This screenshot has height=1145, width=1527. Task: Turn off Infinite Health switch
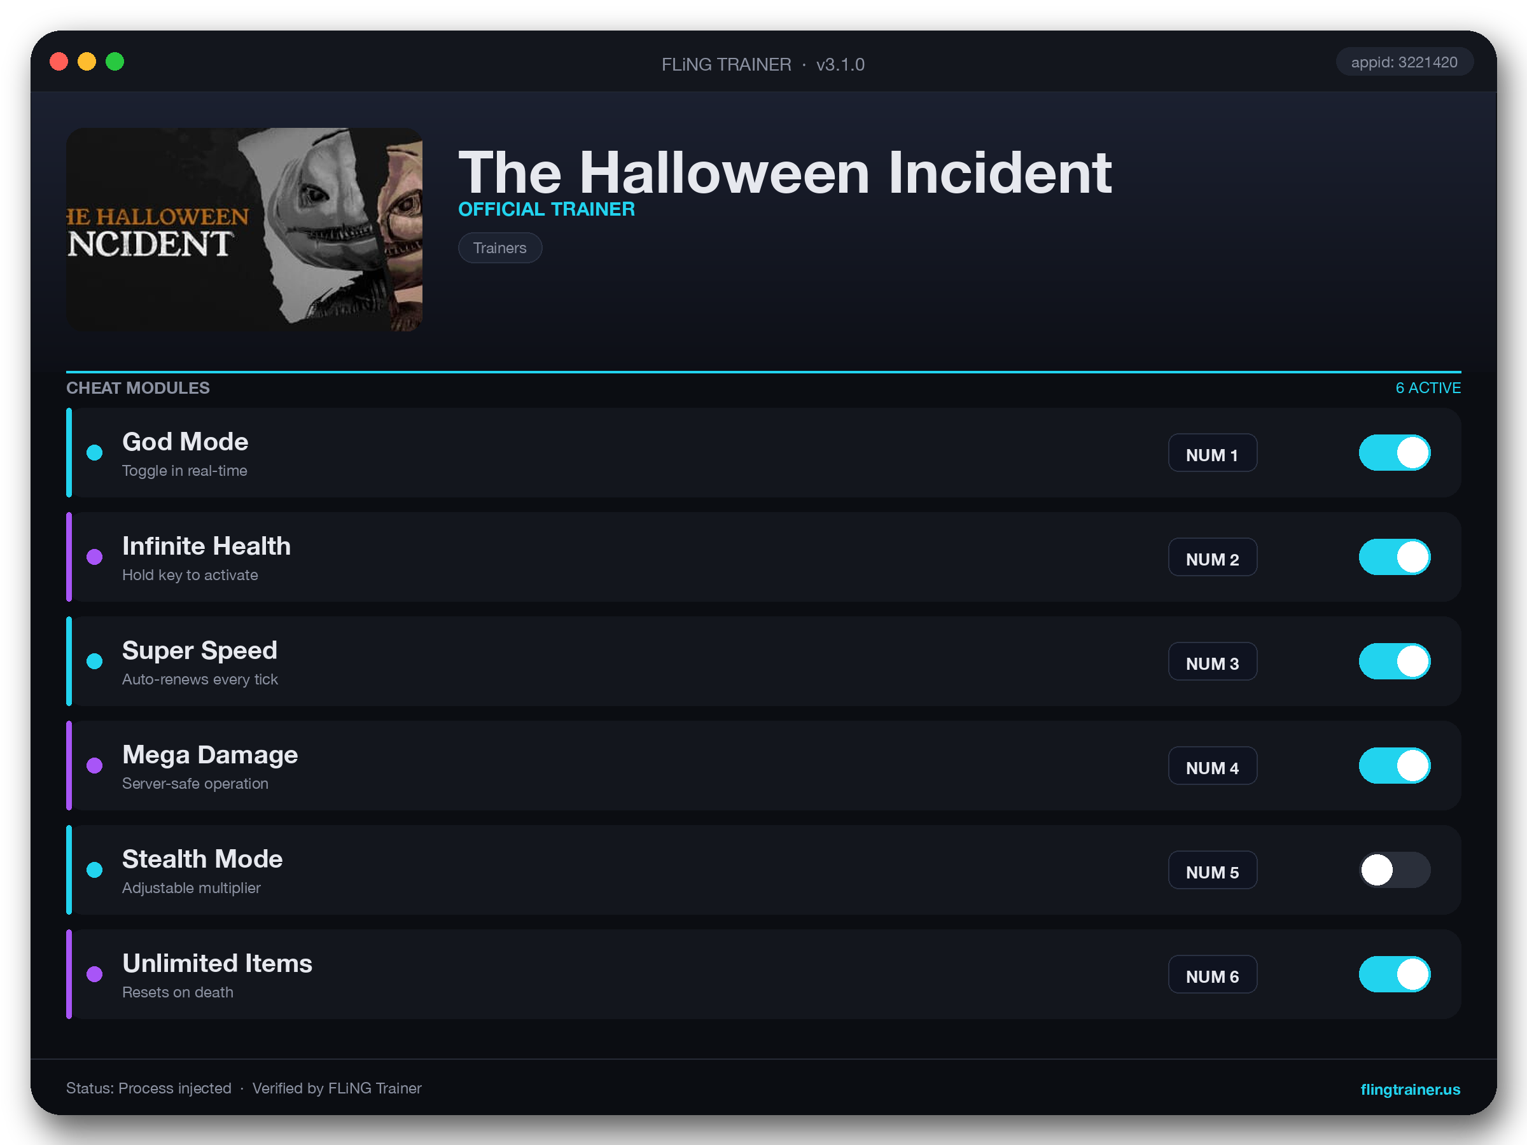coord(1395,557)
